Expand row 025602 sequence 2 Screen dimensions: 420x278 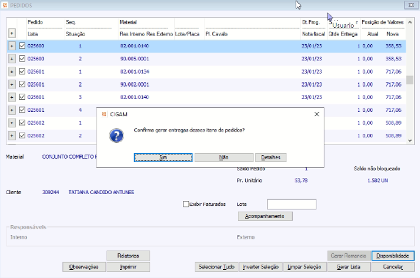click(x=12, y=136)
